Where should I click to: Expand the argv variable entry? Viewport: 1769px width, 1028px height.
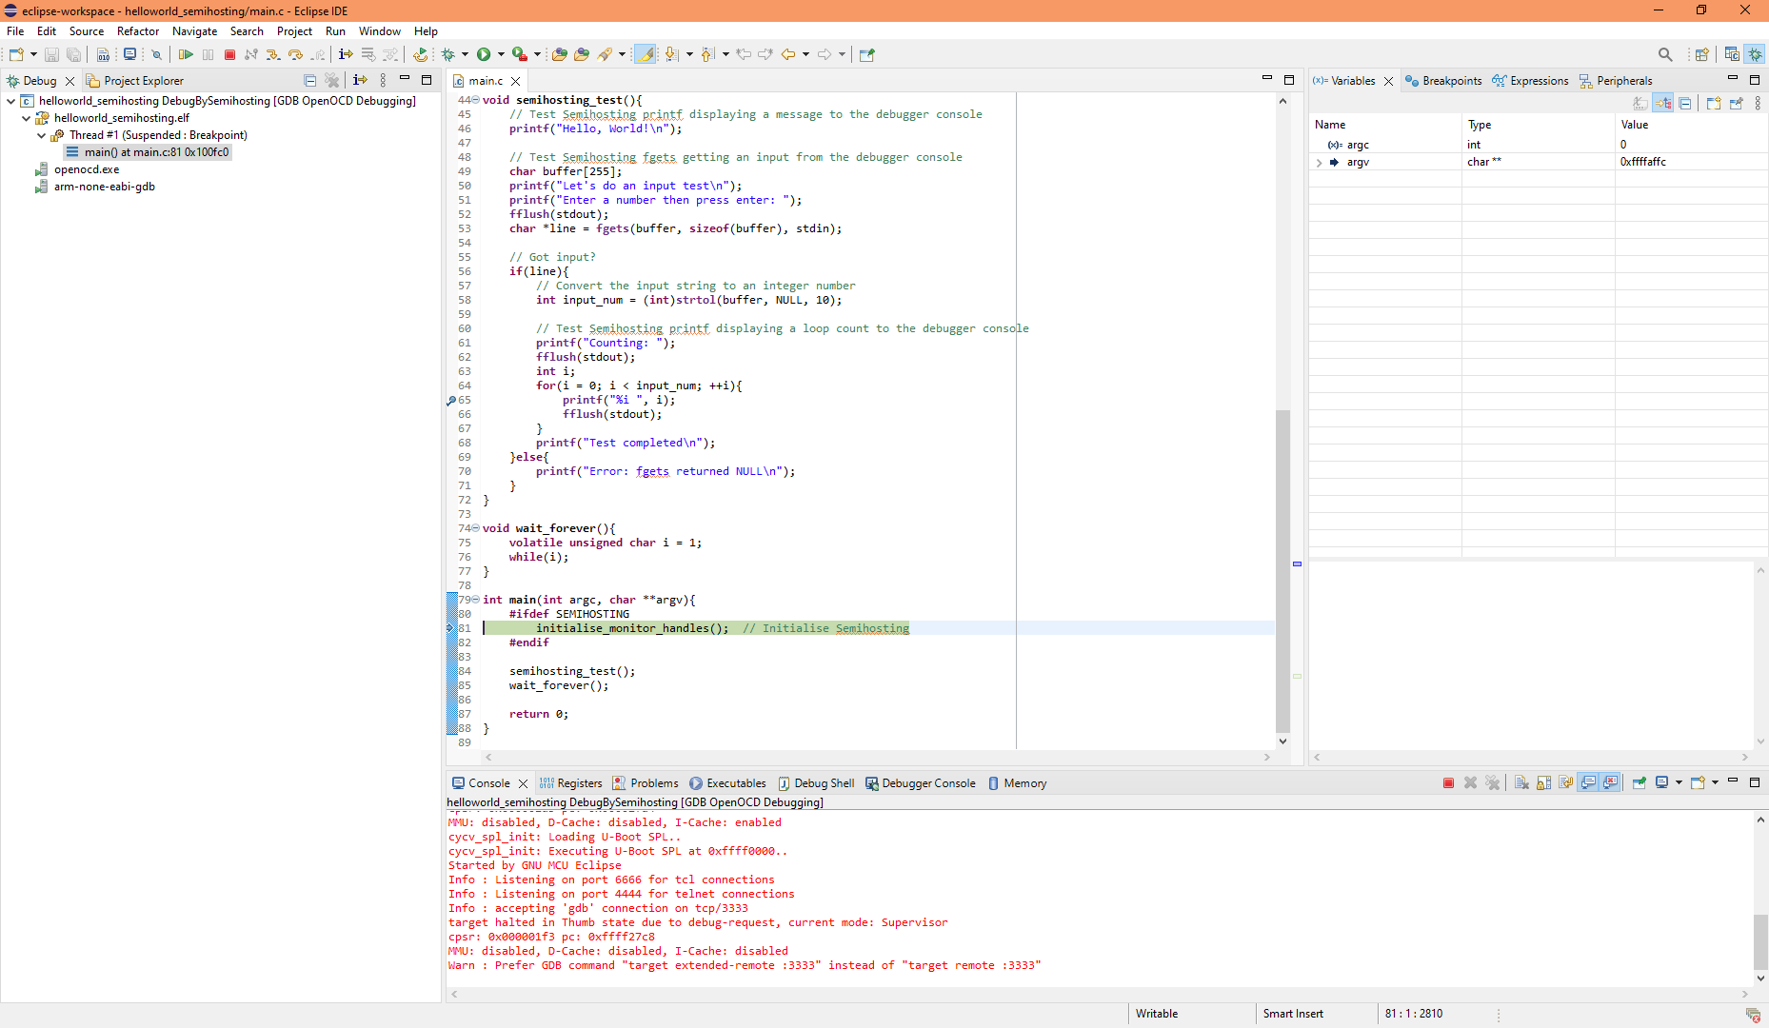1318,162
